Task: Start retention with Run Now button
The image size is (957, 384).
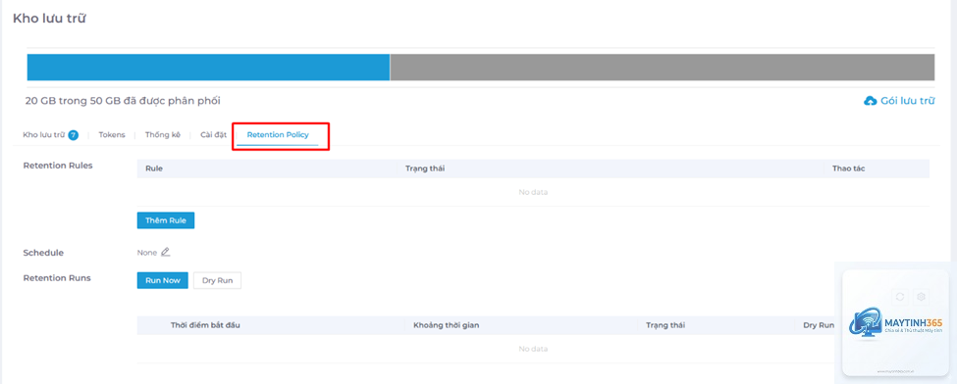Action: pyautogui.click(x=162, y=280)
